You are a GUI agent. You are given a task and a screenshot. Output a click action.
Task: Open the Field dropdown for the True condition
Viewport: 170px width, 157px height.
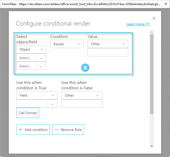[37, 95]
